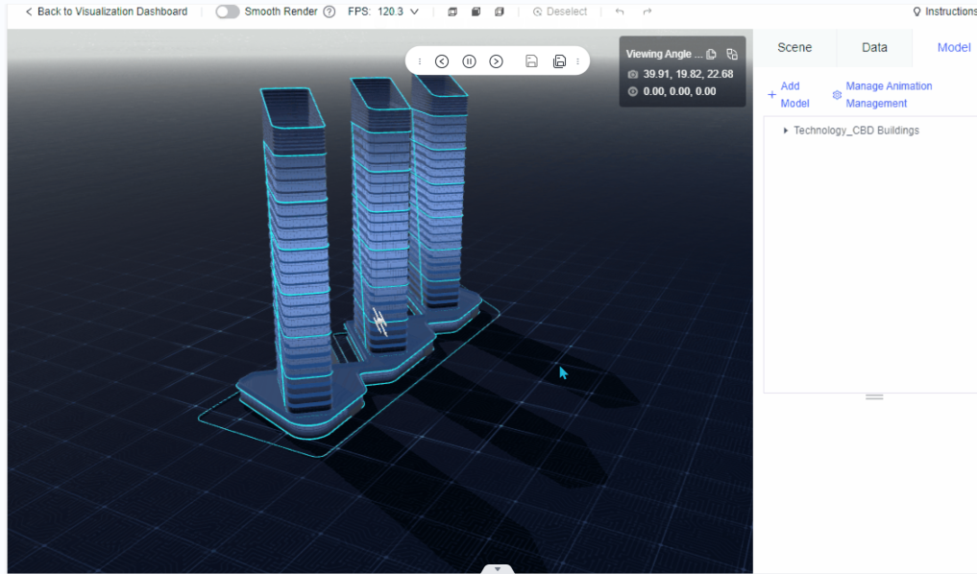
Task: Go to previous viewpoint with left arrow
Action: 442,61
